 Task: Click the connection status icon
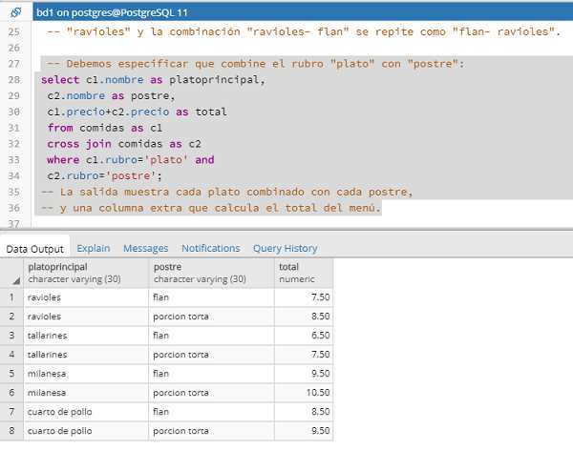point(15,12)
